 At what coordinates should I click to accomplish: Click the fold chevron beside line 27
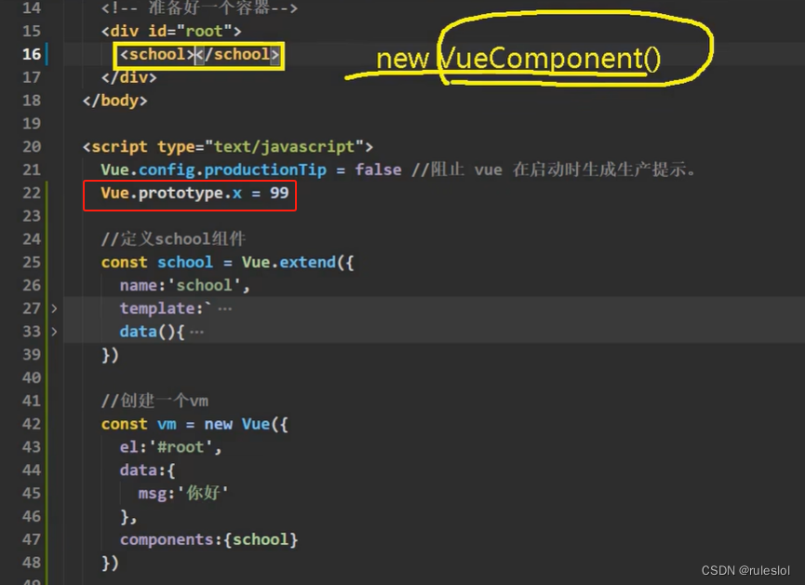click(x=53, y=307)
